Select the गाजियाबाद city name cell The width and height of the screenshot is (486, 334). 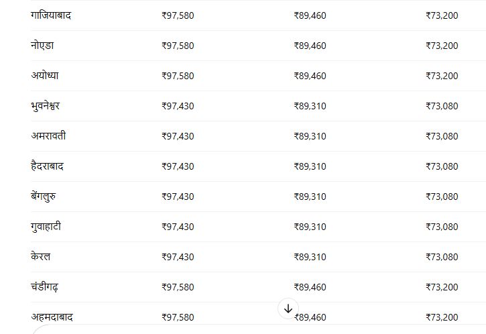pyautogui.click(x=51, y=15)
